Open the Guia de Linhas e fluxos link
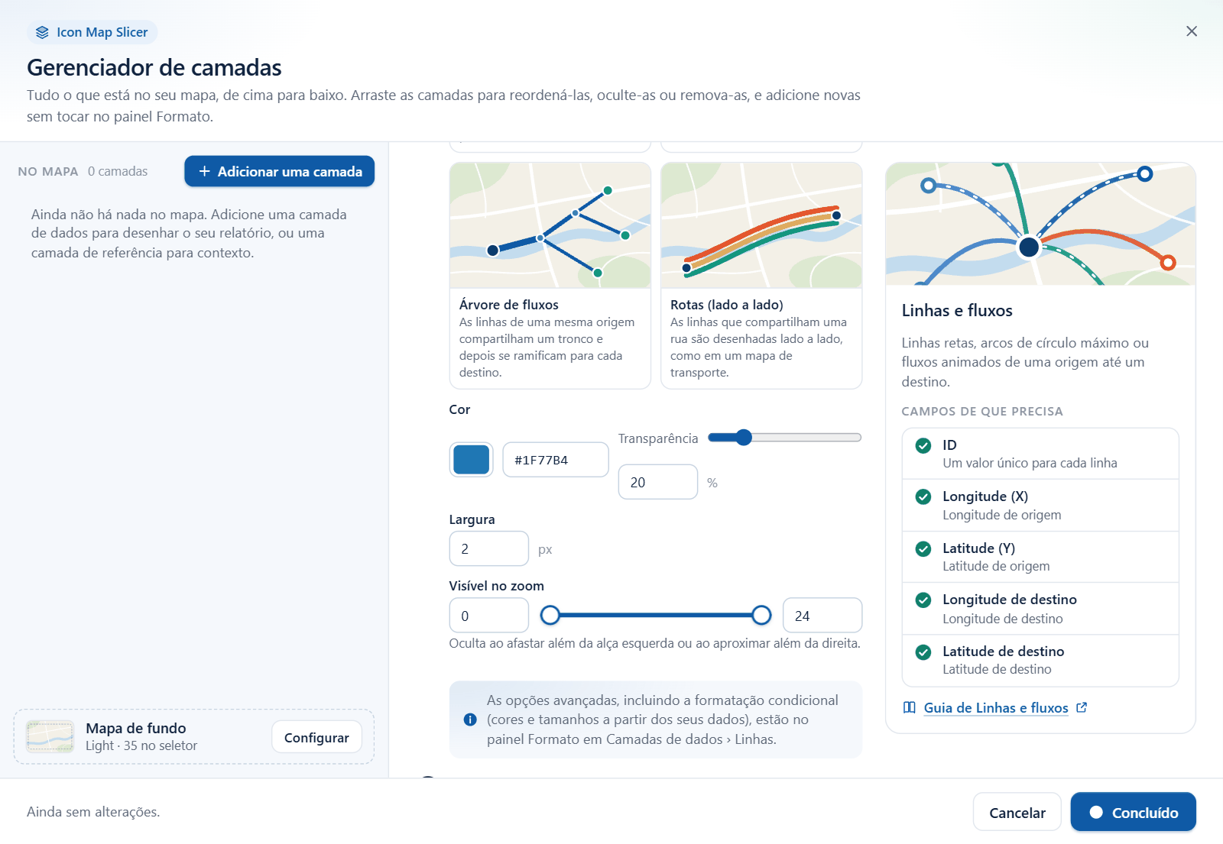The image size is (1223, 844). 996,707
